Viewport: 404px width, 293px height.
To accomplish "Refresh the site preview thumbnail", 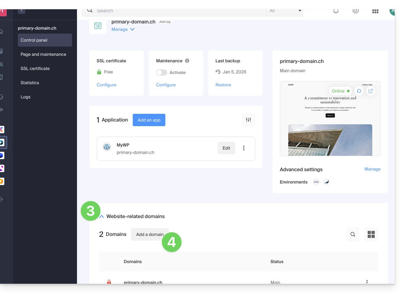I will coord(359,91).
